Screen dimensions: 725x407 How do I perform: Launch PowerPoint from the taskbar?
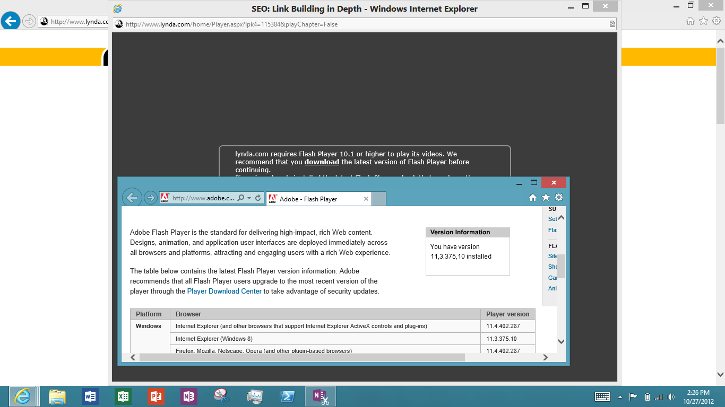tap(156, 396)
